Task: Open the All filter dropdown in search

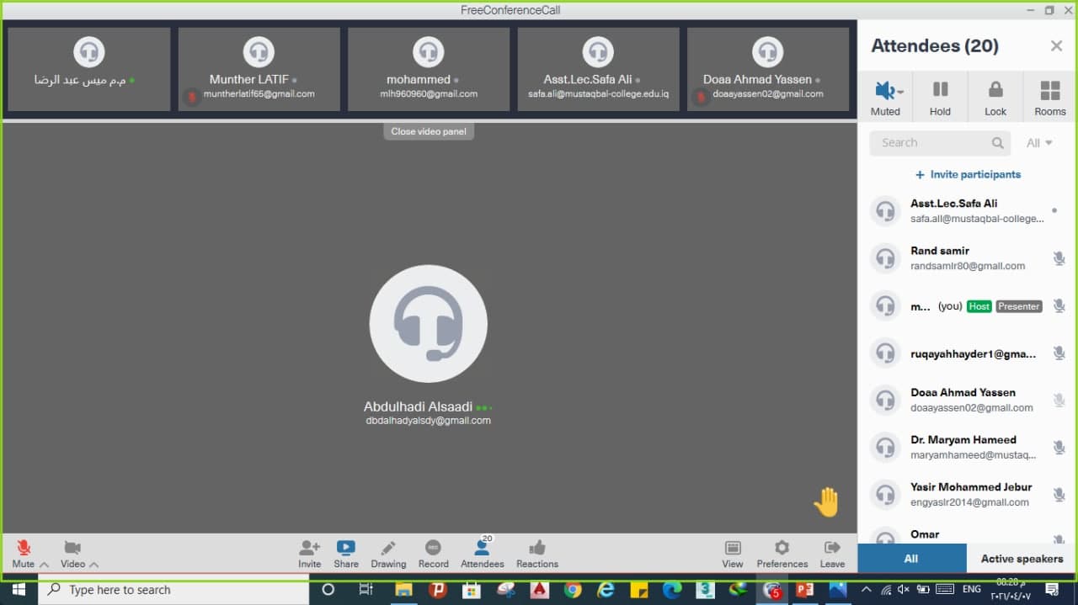Action: point(1039,142)
